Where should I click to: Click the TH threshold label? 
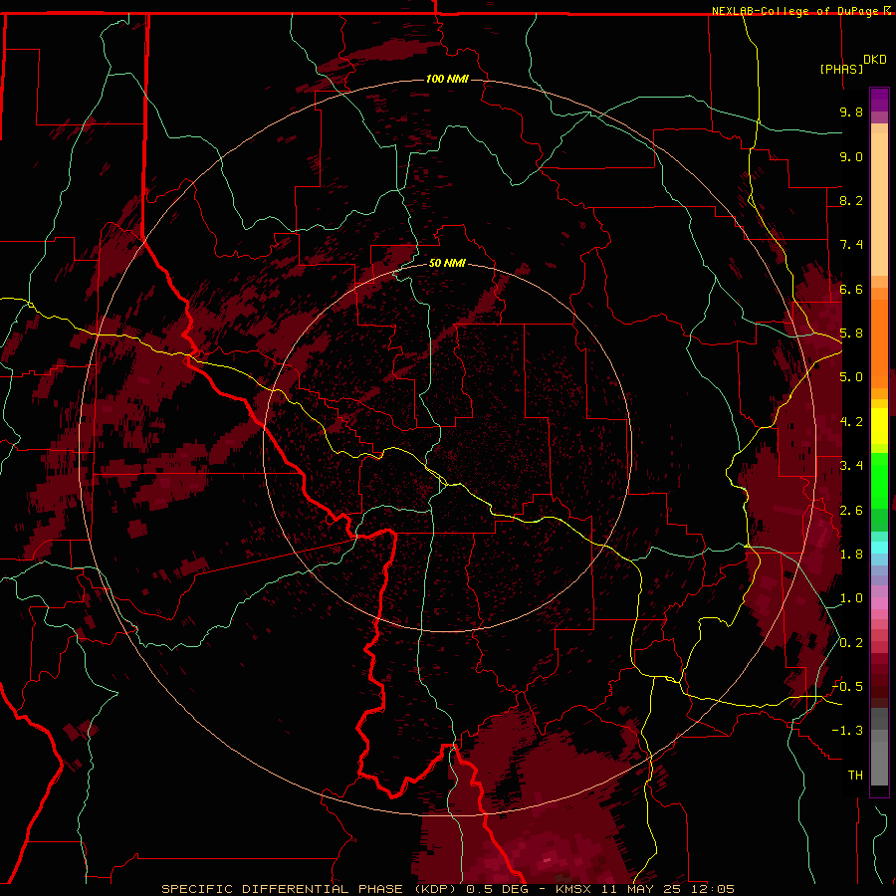(855, 776)
